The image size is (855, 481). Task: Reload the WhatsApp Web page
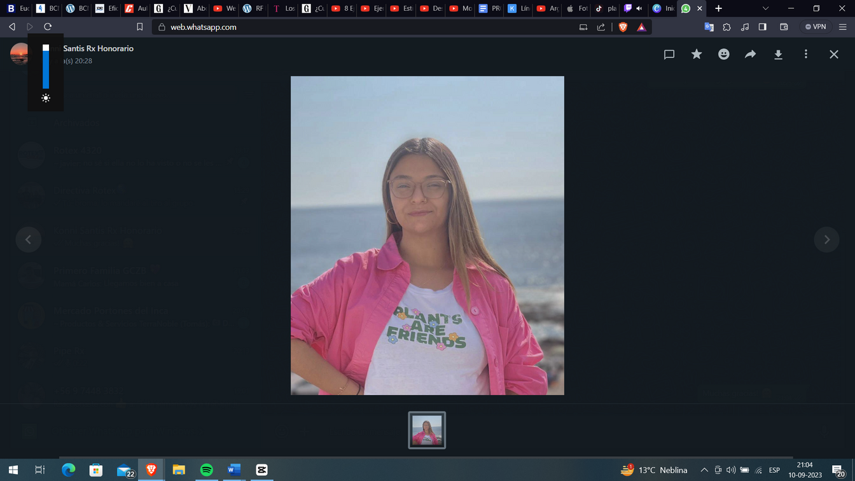[x=48, y=27]
